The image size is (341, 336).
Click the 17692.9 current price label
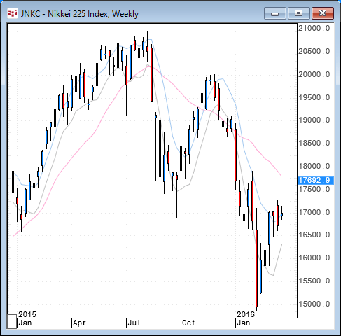[316, 180]
